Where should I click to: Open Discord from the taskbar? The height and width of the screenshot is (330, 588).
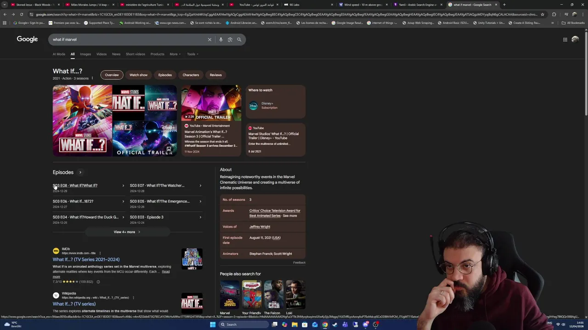pos(365,324)
